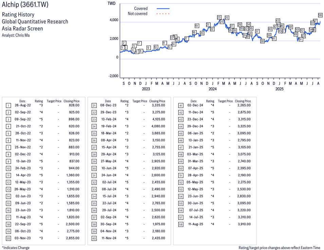Image resolution: width=324 pixels, height=250 pixels.
Task: Select the Not covered legend label
Action: pyautogui.click(x=138, y=14)
